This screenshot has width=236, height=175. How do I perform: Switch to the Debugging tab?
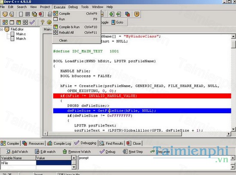(85, 143)
